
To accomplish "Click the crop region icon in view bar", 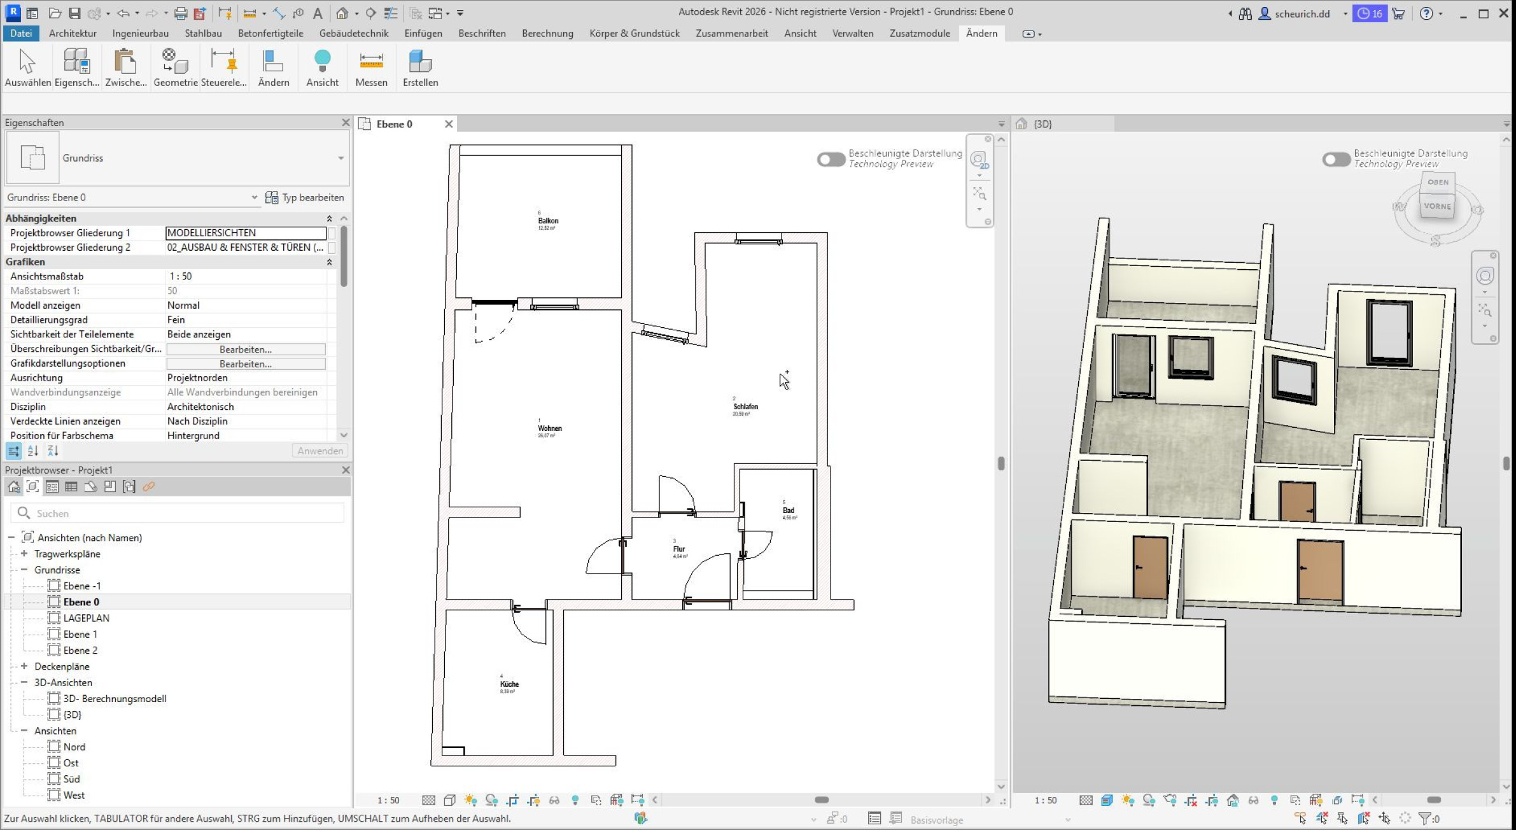I will 512,800.
